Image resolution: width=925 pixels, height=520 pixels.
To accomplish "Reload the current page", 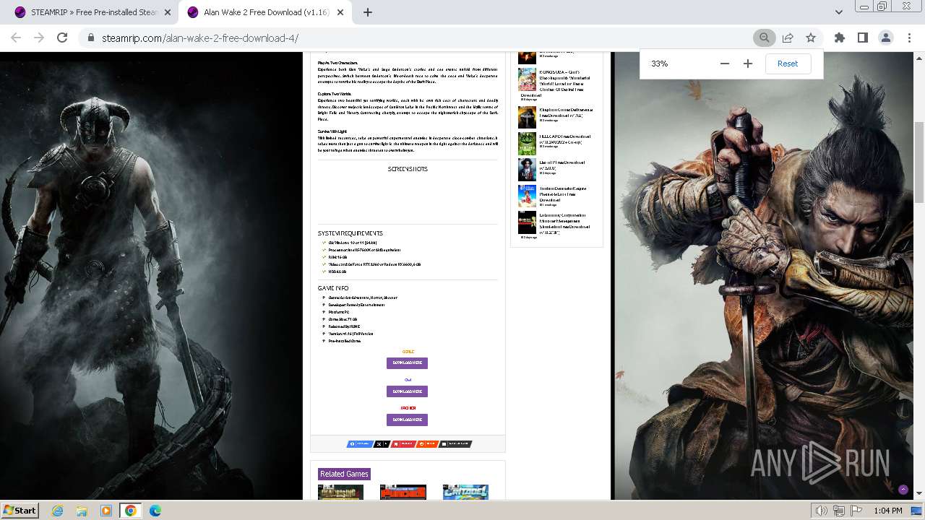I will click(x=62, y=38).
